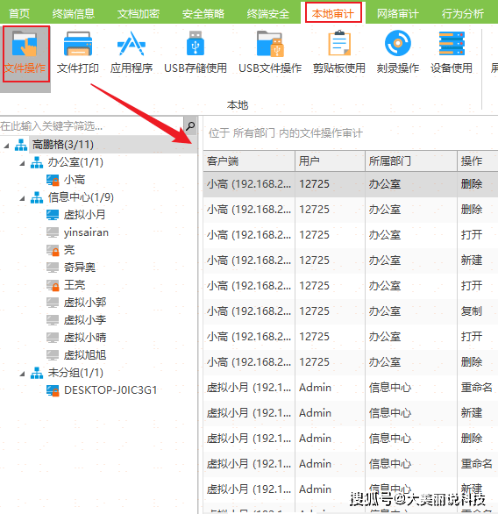Click the first 重命名 operation cell
The height and width of the screenshot is (514, 498).
(477, 388)
